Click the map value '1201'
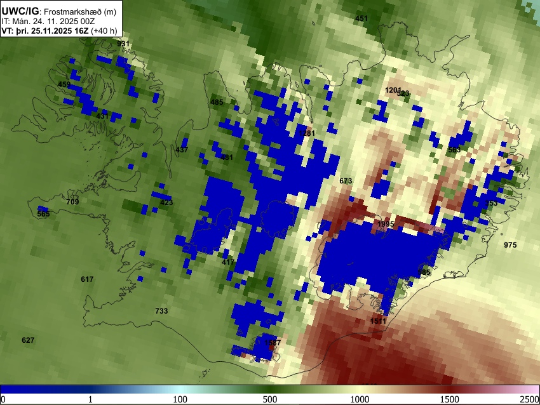The image size is (540, 405). [x=392, y=90]
